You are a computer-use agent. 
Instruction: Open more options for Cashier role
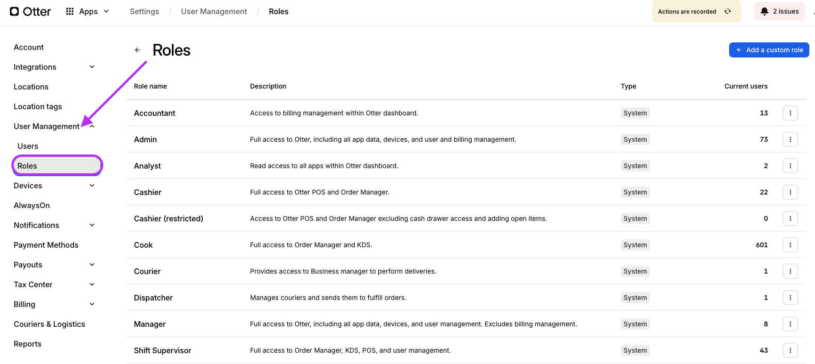click(790, 192)
